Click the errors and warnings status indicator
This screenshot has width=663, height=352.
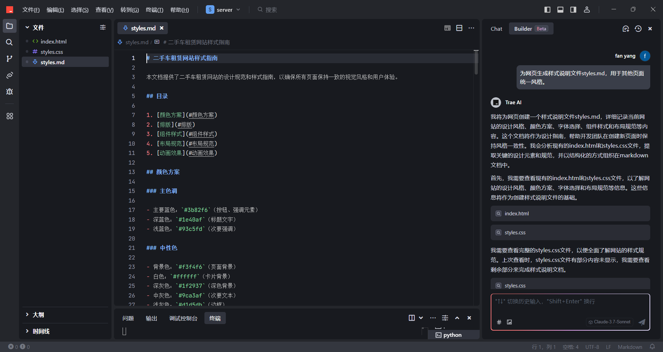coord(19,347)
